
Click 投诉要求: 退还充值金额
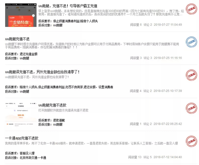(21, 54)
